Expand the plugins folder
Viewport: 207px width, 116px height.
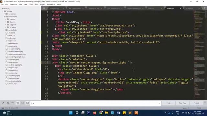[6, 19]
